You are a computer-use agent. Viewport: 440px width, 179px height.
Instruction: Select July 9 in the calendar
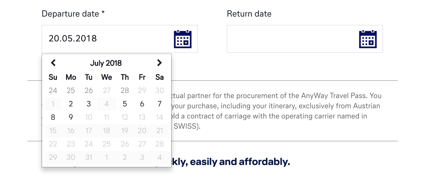point(71,117)
